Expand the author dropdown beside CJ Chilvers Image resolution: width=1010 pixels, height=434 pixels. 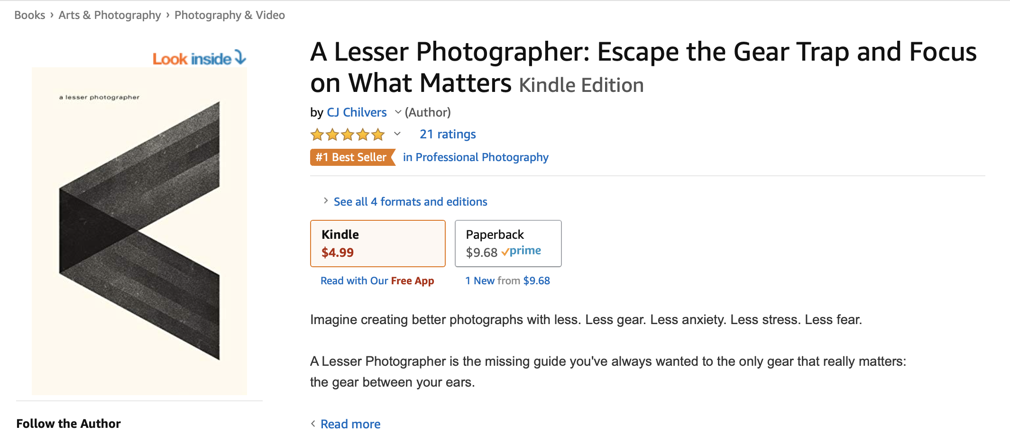tap(397, 113)
